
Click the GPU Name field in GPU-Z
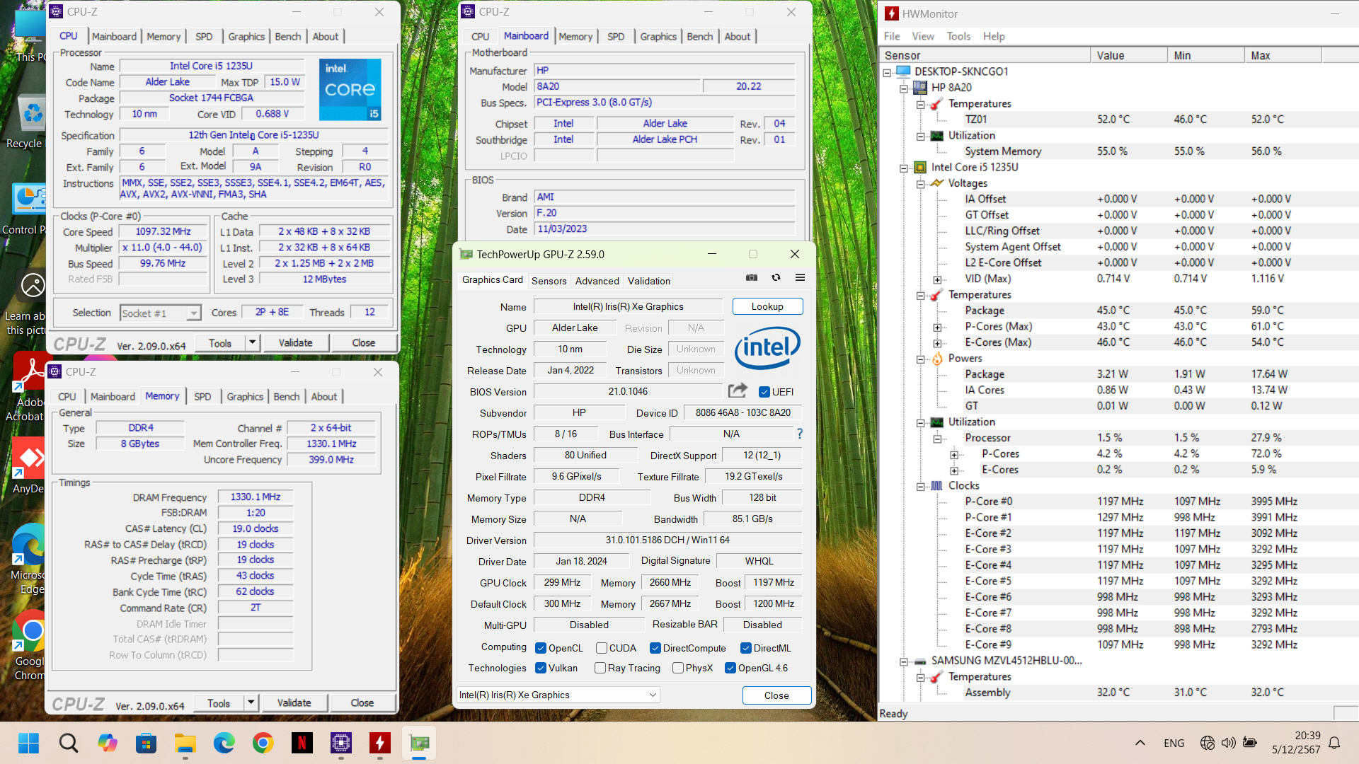(x=628, y=306)
